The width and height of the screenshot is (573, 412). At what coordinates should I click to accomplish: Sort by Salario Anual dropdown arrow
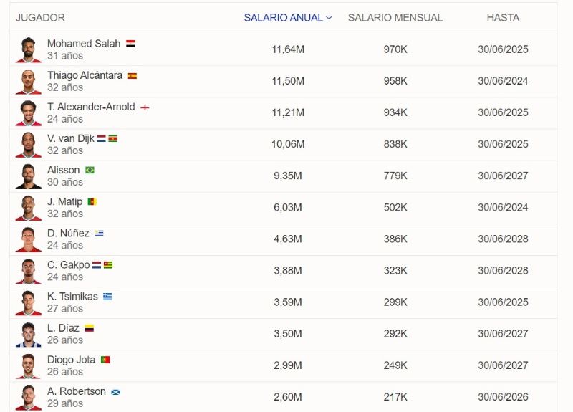(x=329, y=18)
